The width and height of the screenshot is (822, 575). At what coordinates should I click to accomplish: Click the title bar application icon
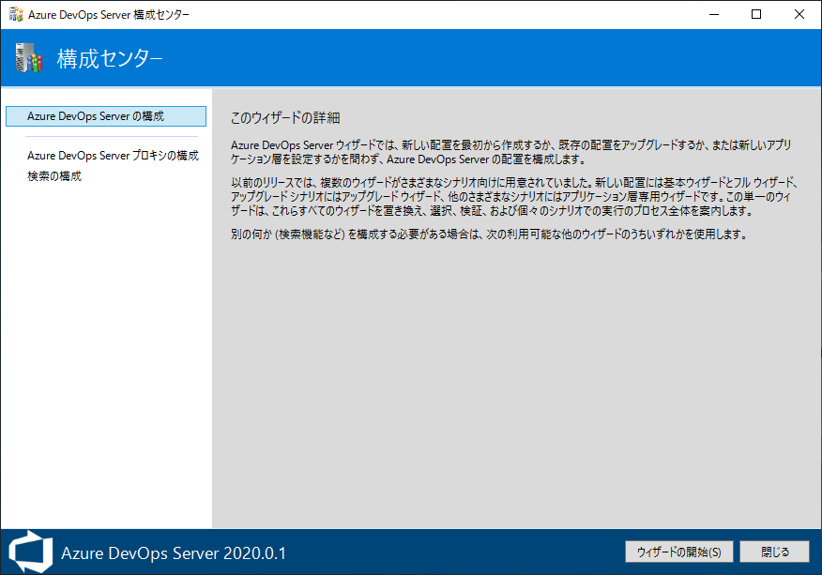coord(16,14)
